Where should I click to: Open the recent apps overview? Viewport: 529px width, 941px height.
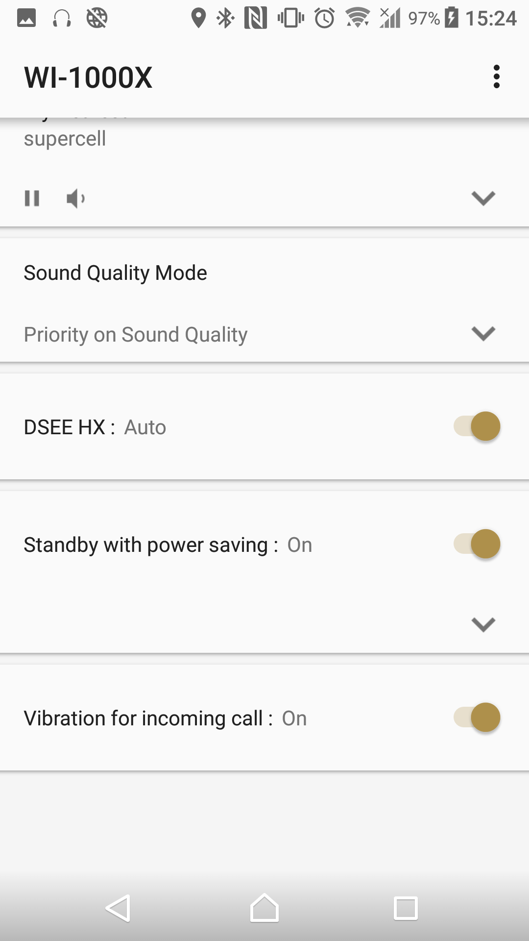pyautogui.click(x=406, y=908)
